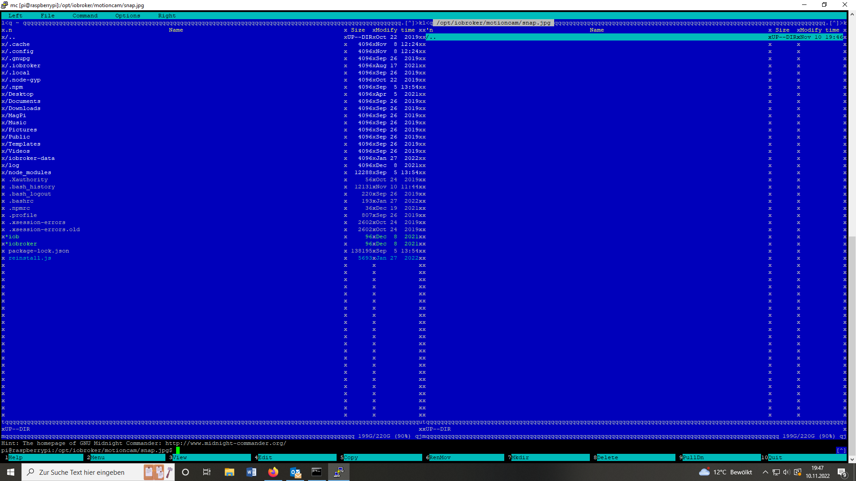Click the right panel Modify time column header
This screenshot has height=481, width=856.
click(x=819, y=30)
